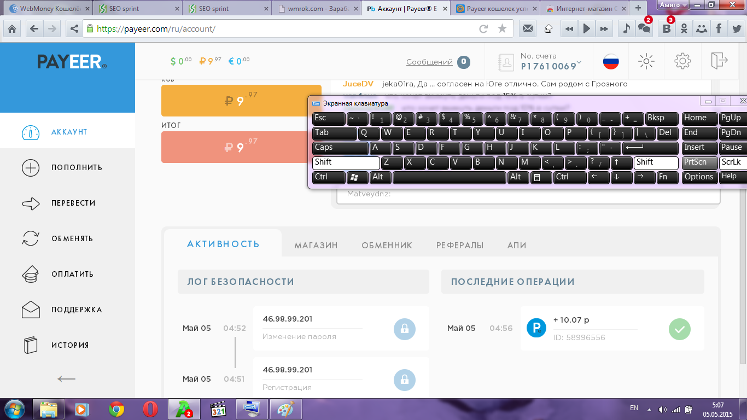The image size is (747, 420).
Task: Open Media Player Classic 321 taskbar icon
Action: pyautogui.click(x=218, y=409)
